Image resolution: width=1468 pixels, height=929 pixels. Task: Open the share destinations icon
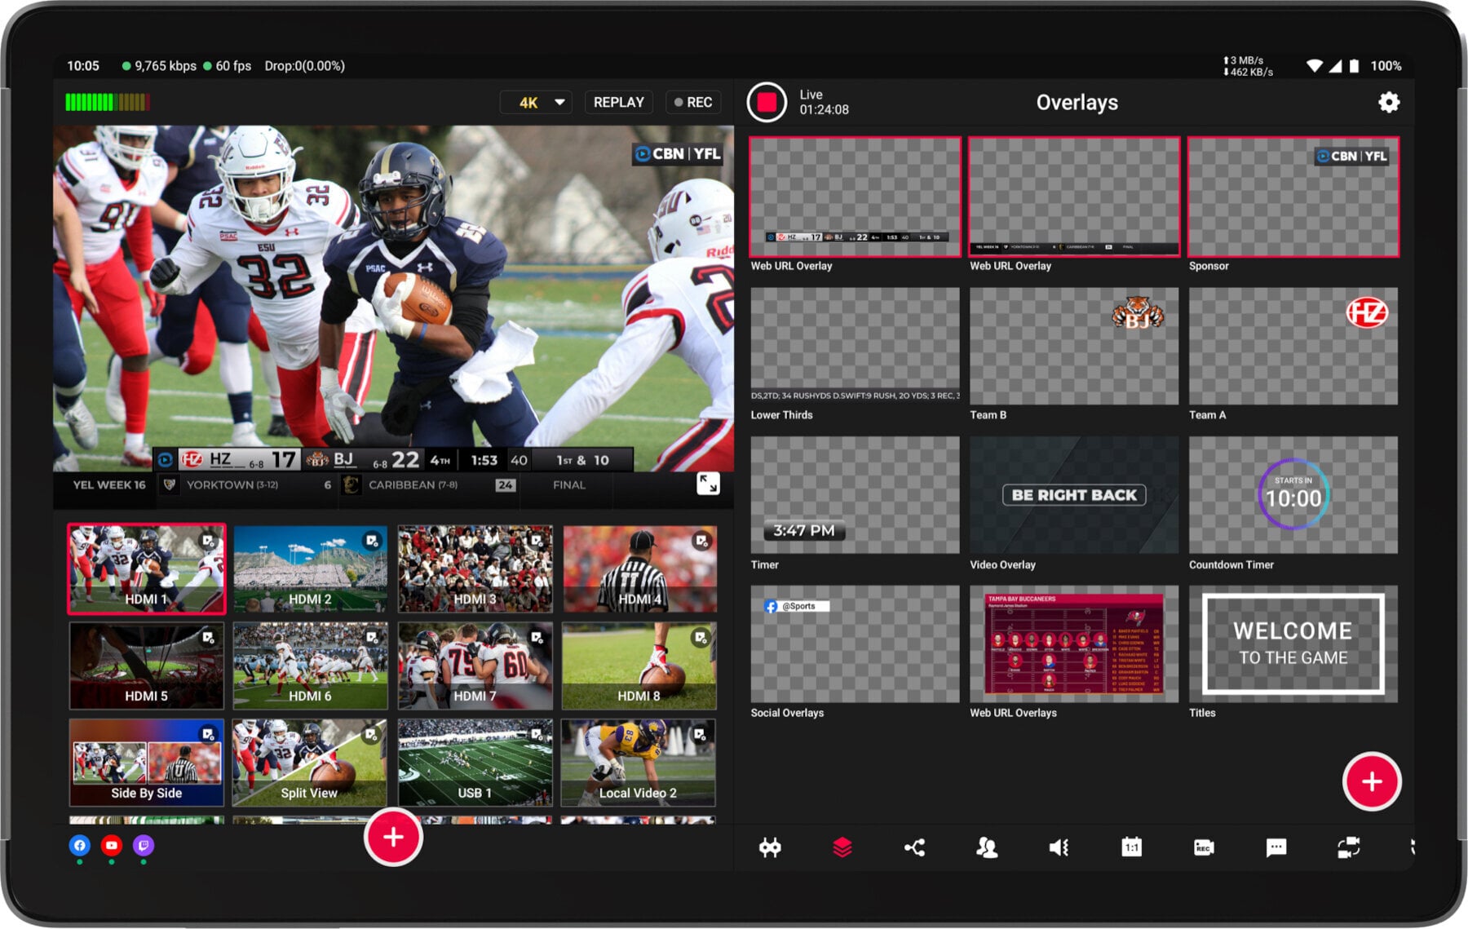(x=914, y=847)
